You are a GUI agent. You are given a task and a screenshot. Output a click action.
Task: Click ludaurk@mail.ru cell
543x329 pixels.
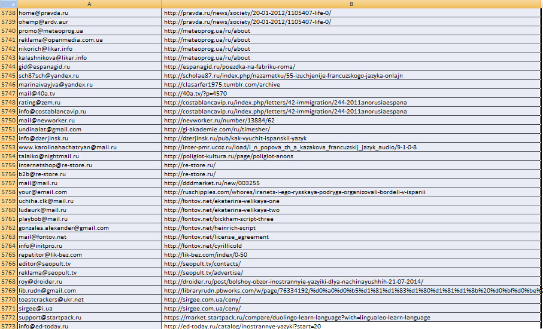coord(89,210)
